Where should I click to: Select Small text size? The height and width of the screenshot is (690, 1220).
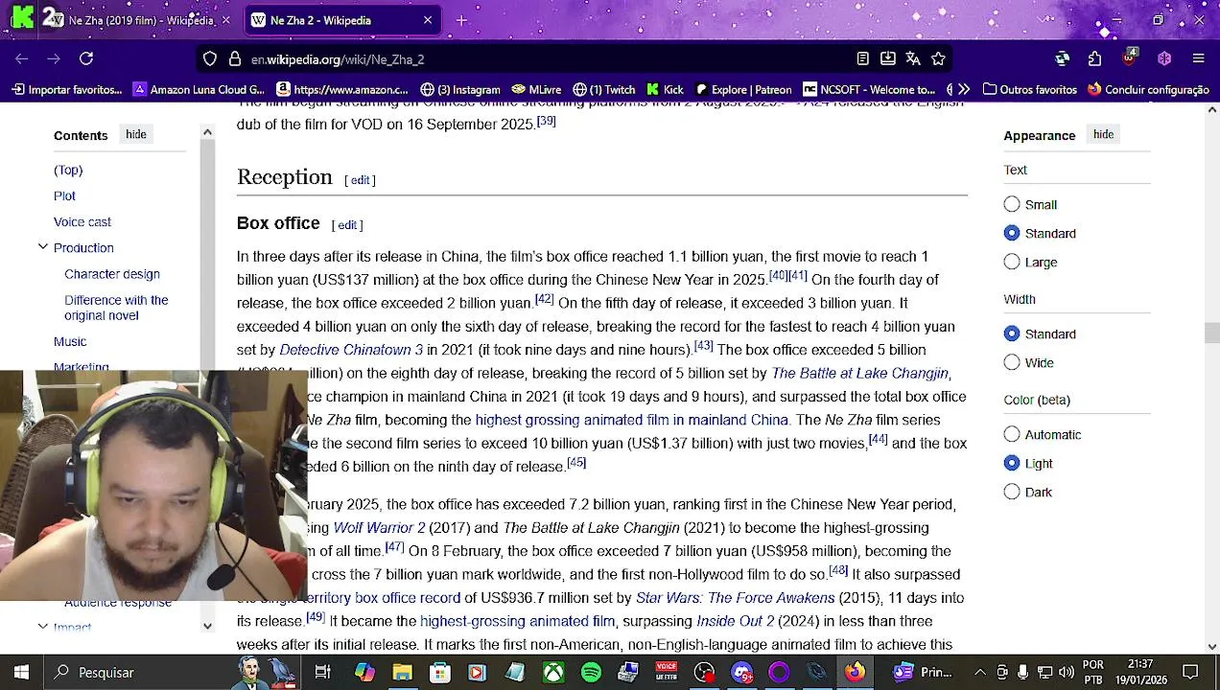click(x=1012, y=204)
